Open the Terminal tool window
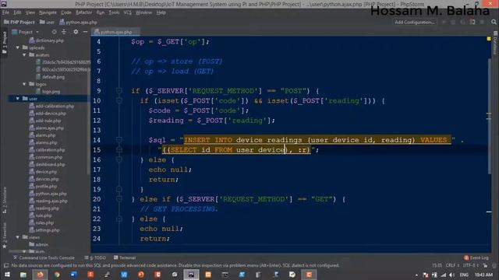 [125, 257]
